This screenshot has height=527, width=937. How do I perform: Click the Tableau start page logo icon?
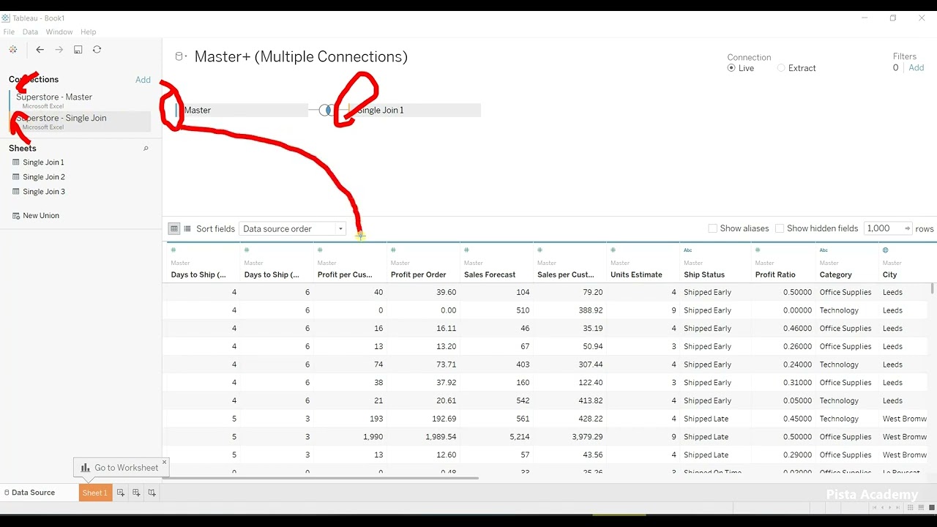click(13, 50)
